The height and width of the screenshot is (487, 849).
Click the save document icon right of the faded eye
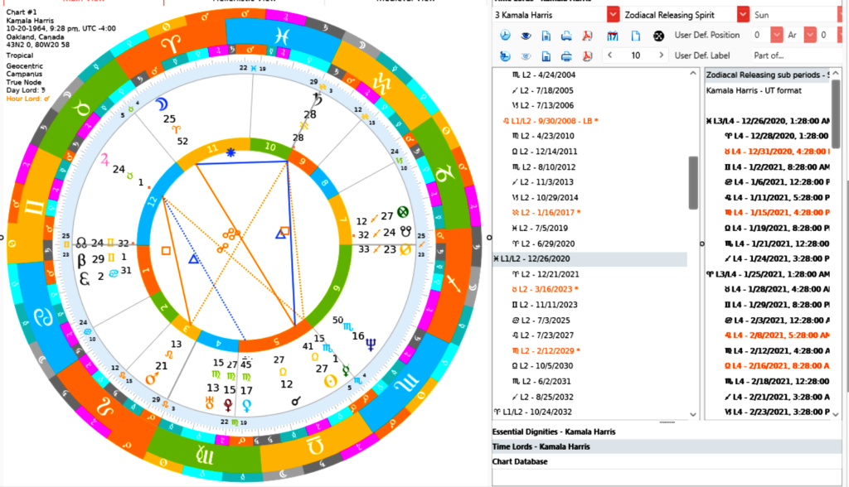coord(546,55)
